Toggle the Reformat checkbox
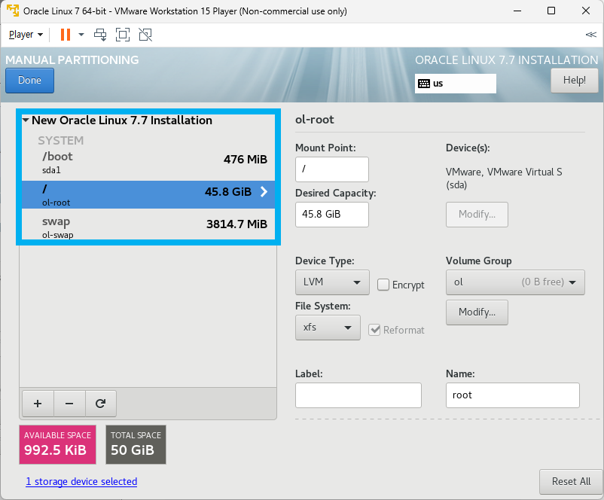This screenshot has width=604, height=500. [x=374, y=330]
